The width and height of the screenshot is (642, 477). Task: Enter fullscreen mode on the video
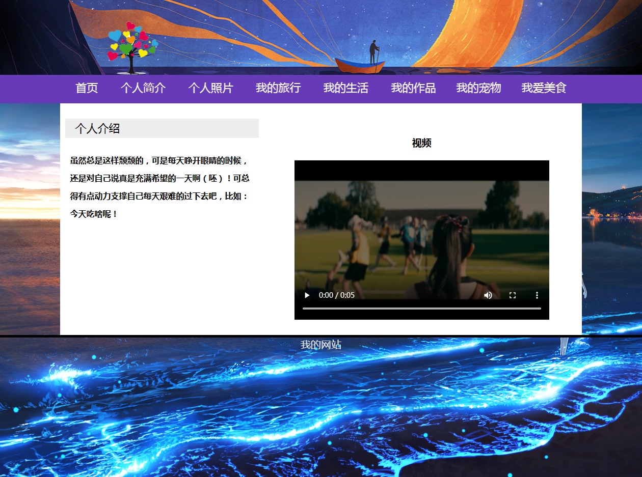[x=513, y=295]
